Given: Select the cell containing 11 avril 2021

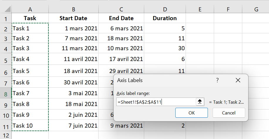Looking at the screenshot, I should 74,59.
